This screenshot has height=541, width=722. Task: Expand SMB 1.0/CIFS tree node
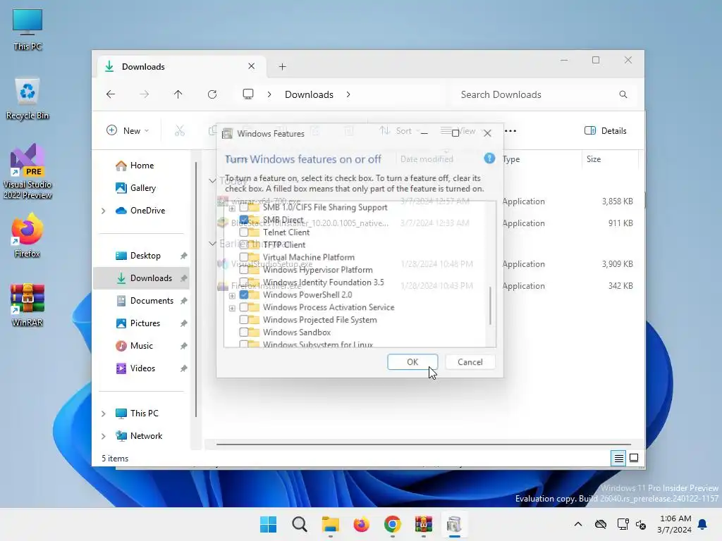232,208
